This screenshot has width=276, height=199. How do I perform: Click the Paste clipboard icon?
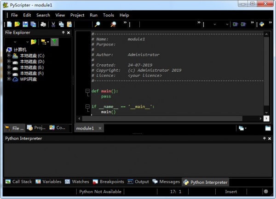pos(69,24)
